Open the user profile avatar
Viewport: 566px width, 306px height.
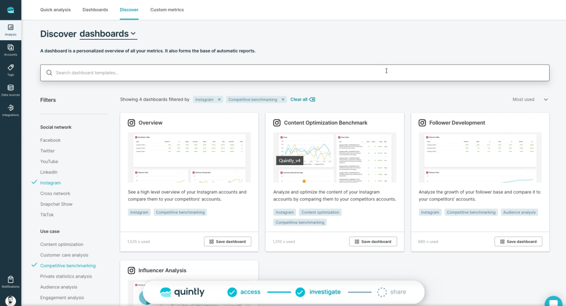point(10,301)
